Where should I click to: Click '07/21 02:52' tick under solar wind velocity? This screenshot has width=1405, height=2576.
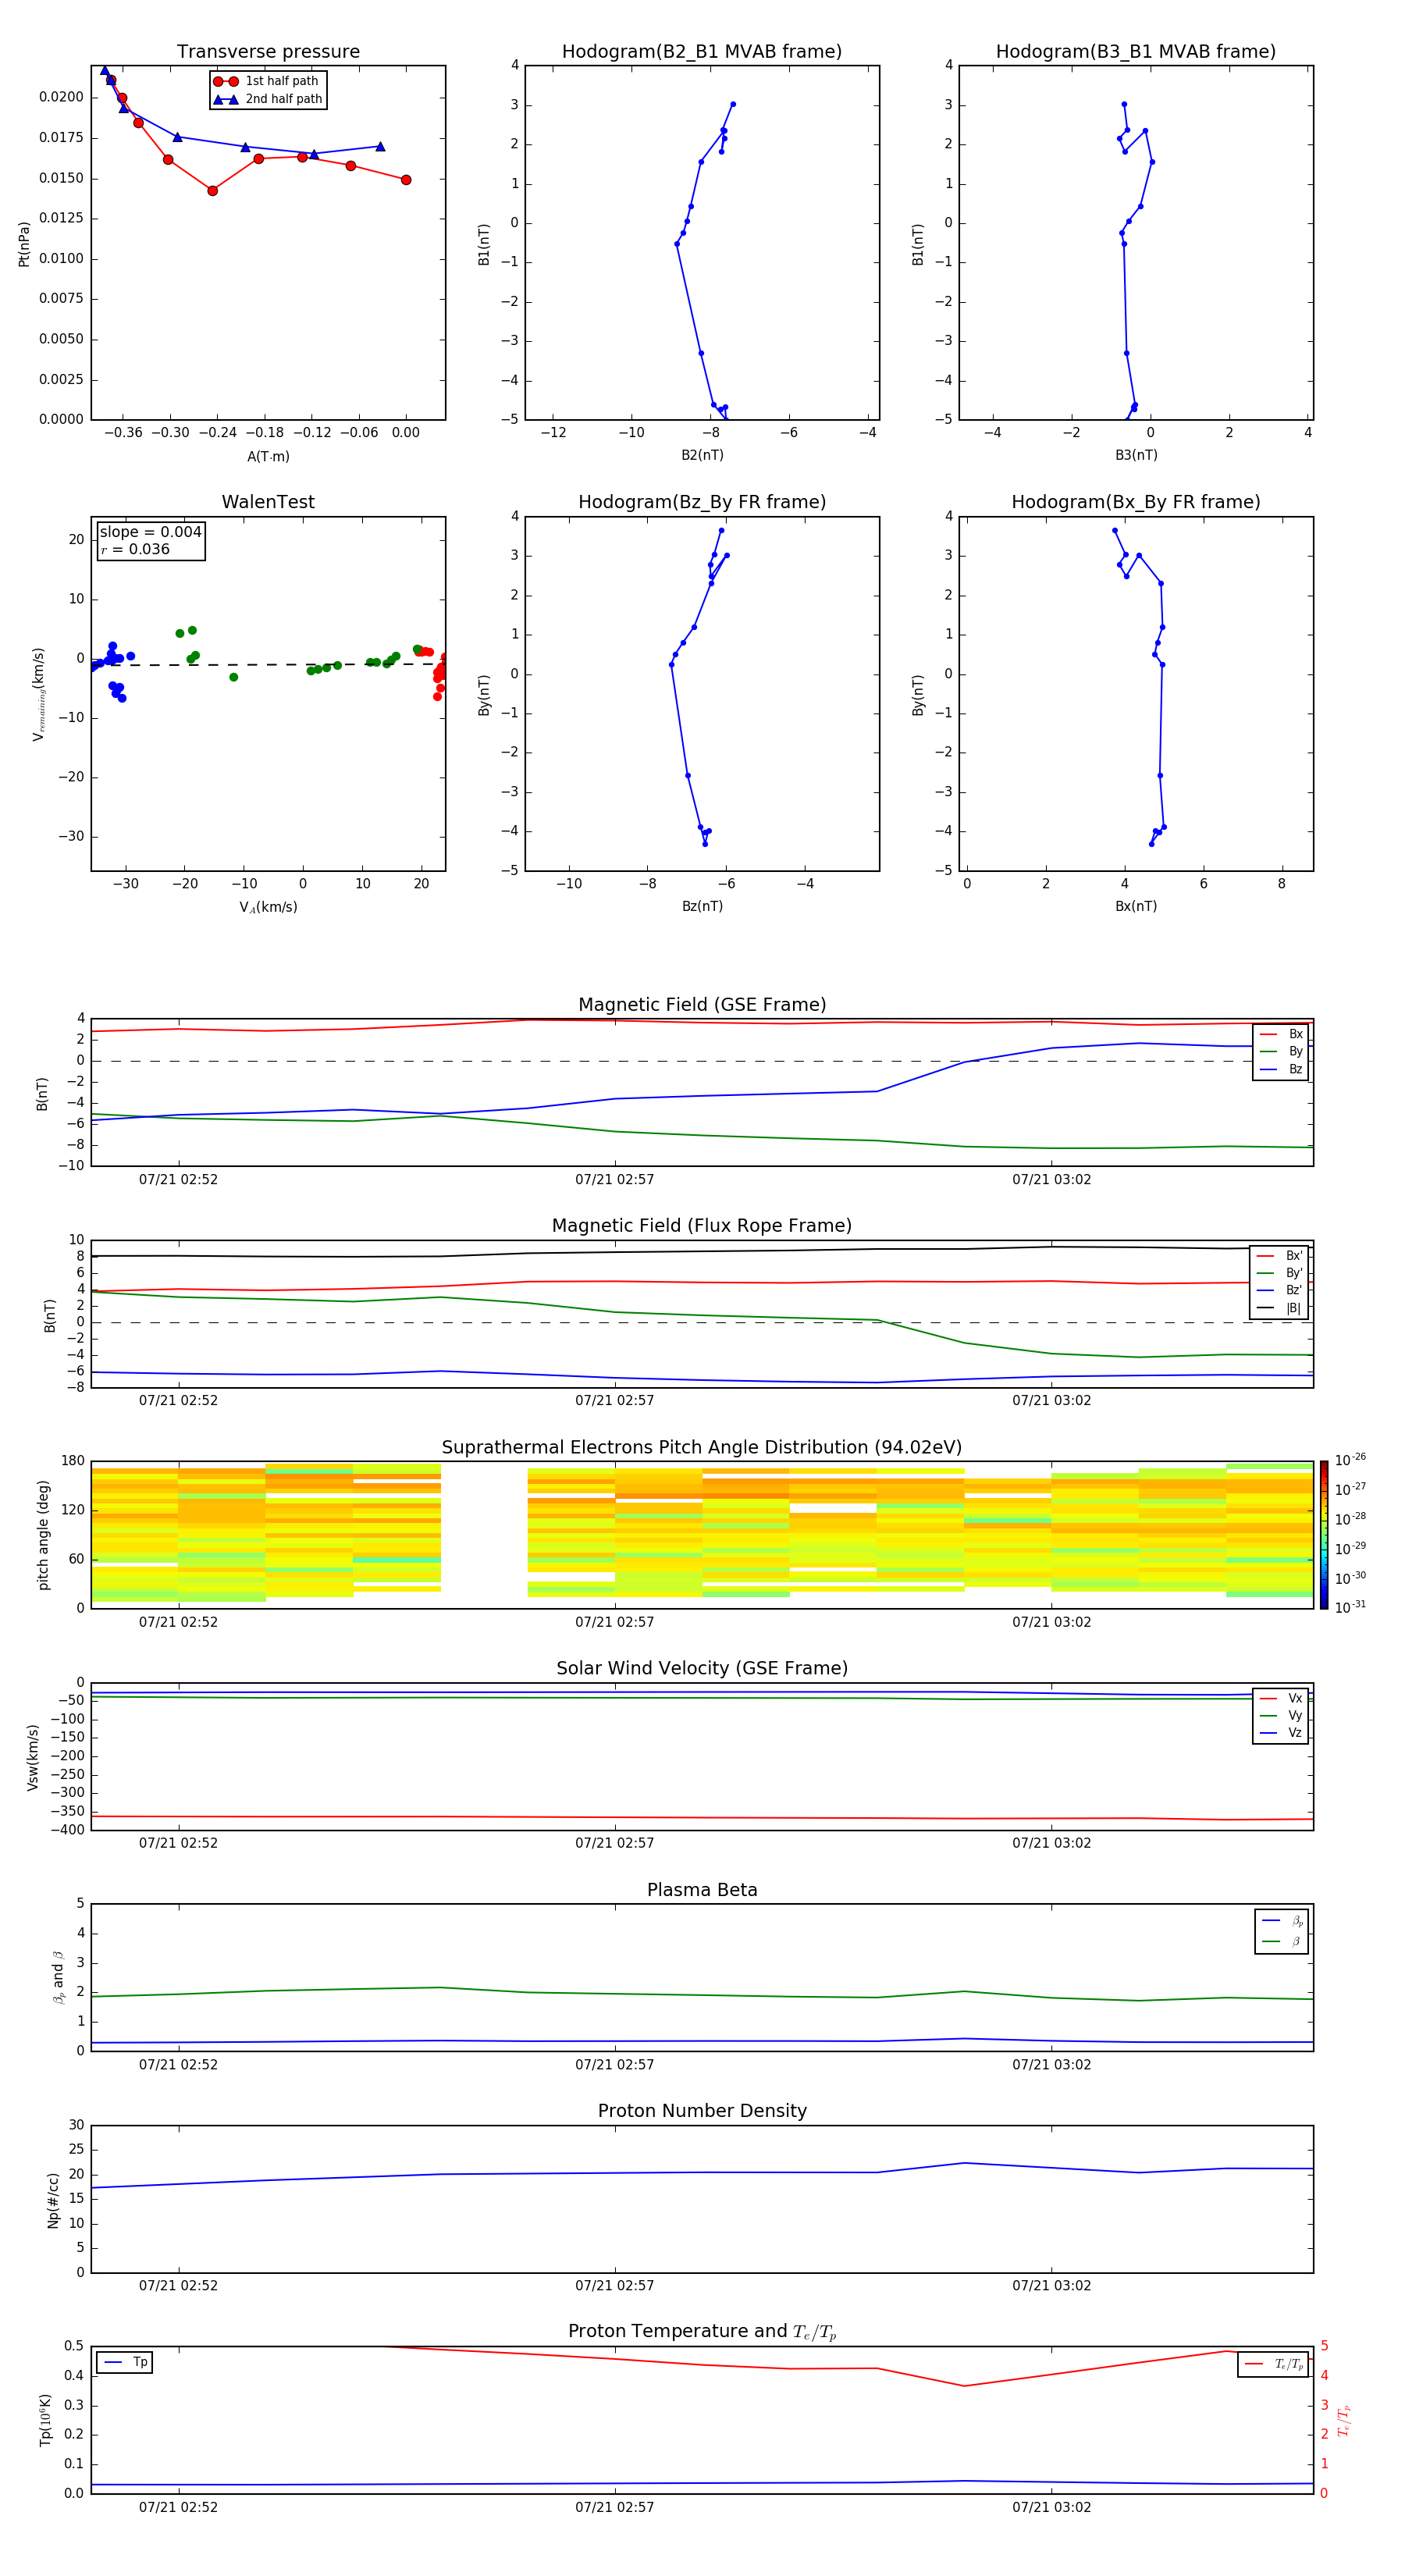178,1843
